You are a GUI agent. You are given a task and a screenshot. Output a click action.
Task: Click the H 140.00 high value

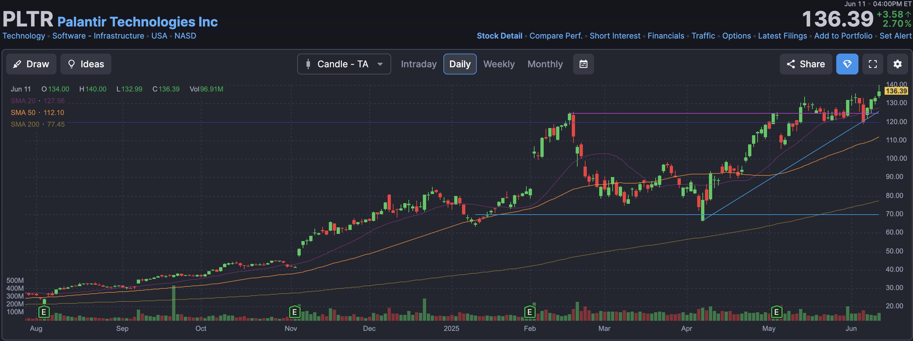93,89
